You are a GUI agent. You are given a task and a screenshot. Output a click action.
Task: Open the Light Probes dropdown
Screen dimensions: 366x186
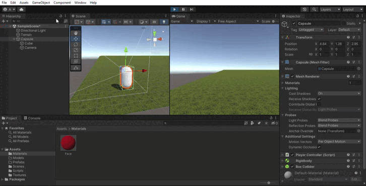pyautogui.click(x=339, y=120)
